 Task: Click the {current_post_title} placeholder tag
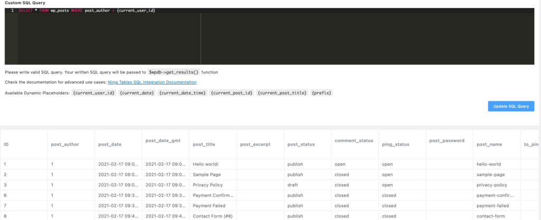coord(282,93)
